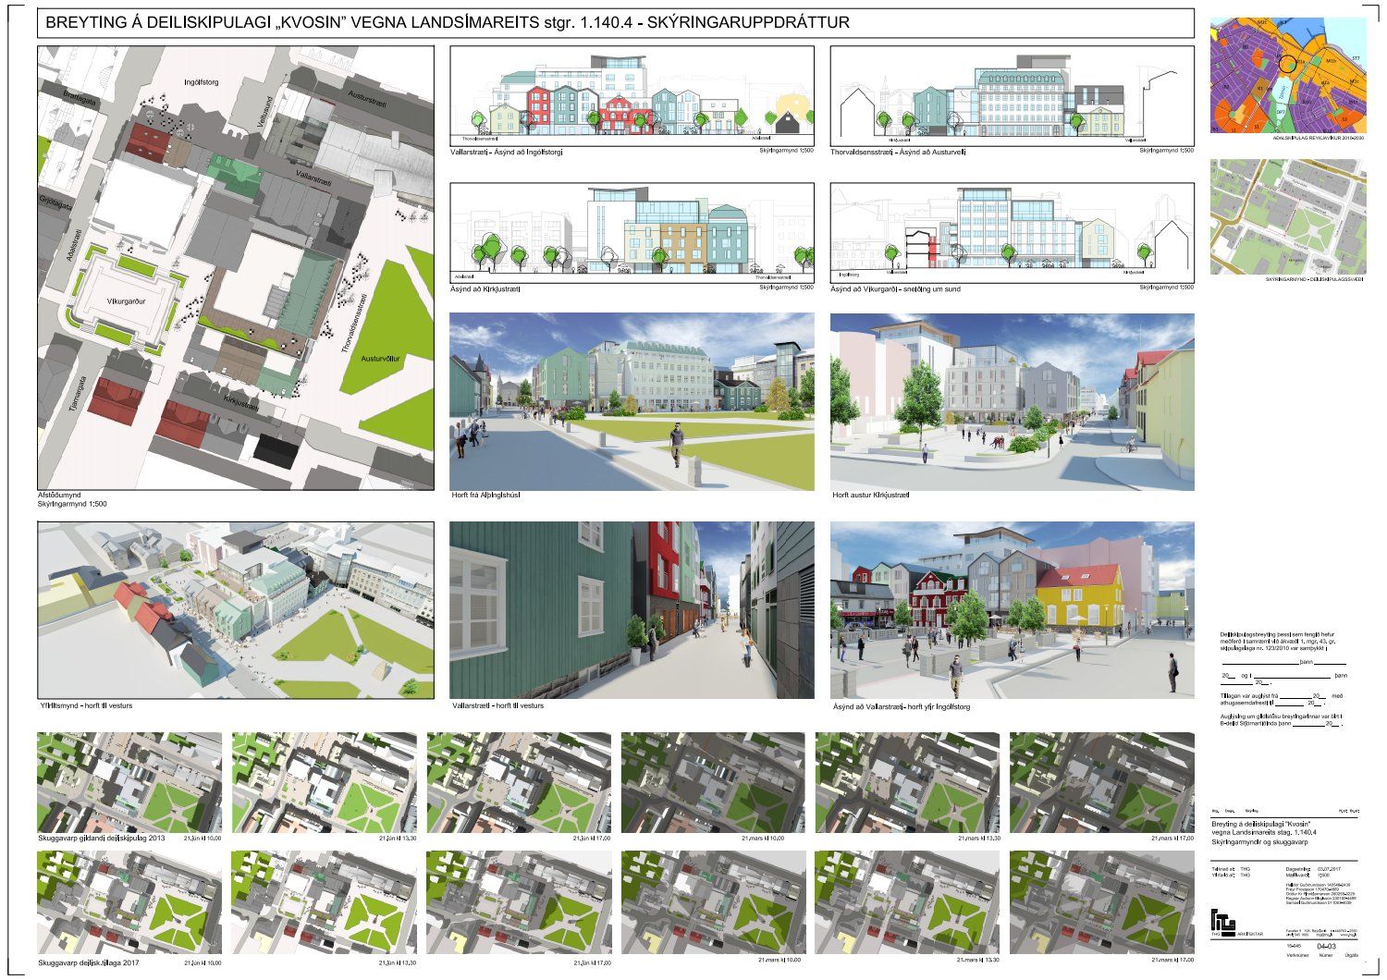Select the Aðalskipulag Reykjavíkur colored zoning map
This screenshot has height=980, width=1387.
point(1287,75)
